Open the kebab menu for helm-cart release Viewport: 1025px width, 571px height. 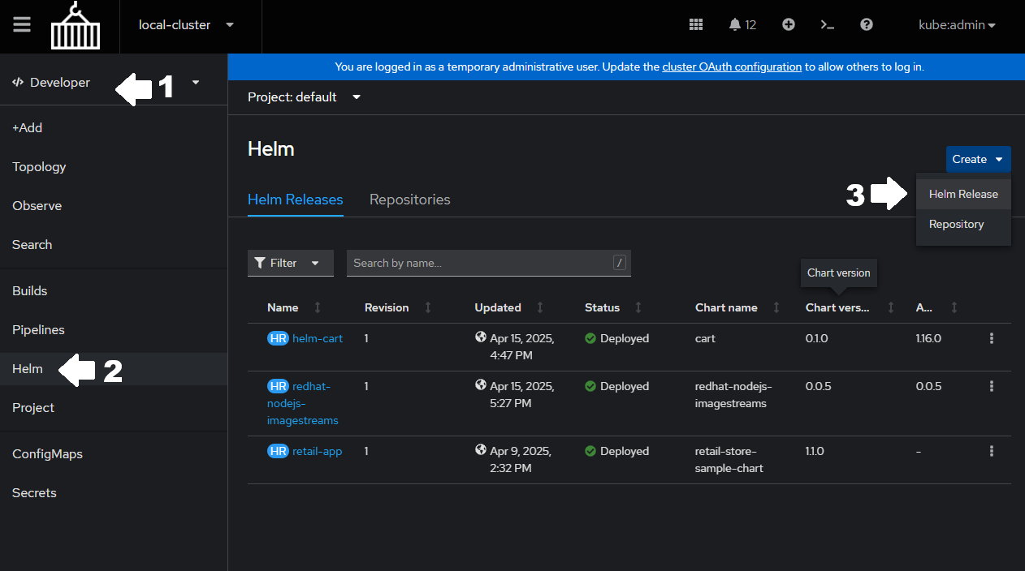click(991, 338)
